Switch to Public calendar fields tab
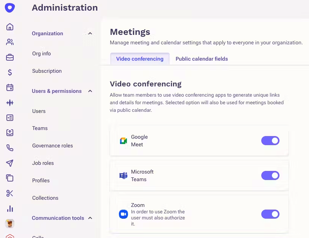This screenshot has height=238, width=309. click(x=201, y=59)
